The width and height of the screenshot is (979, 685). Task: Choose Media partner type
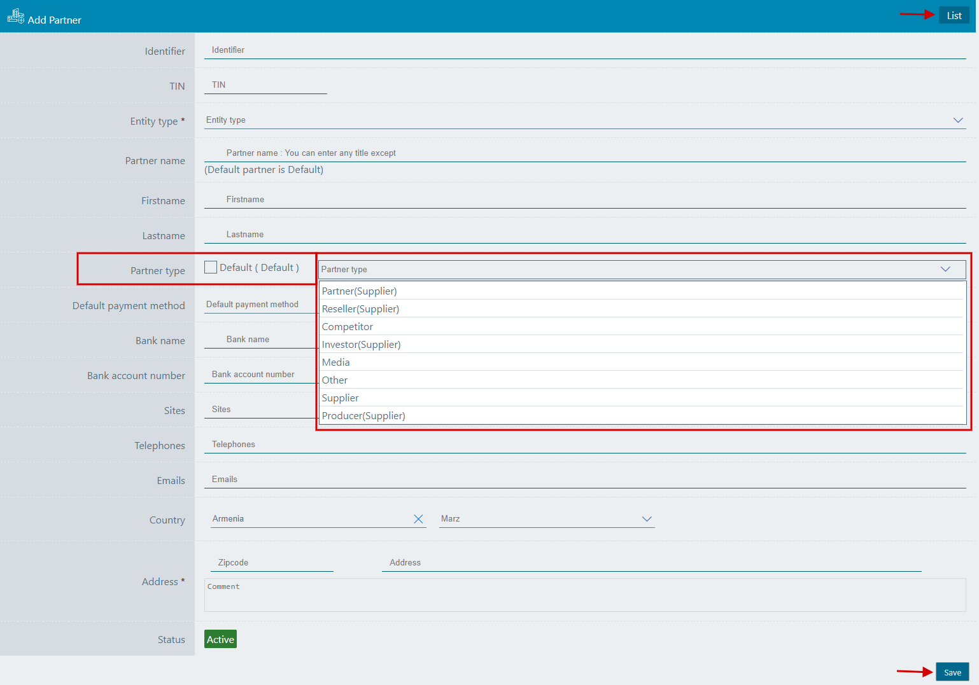click(x=336, y=363)
